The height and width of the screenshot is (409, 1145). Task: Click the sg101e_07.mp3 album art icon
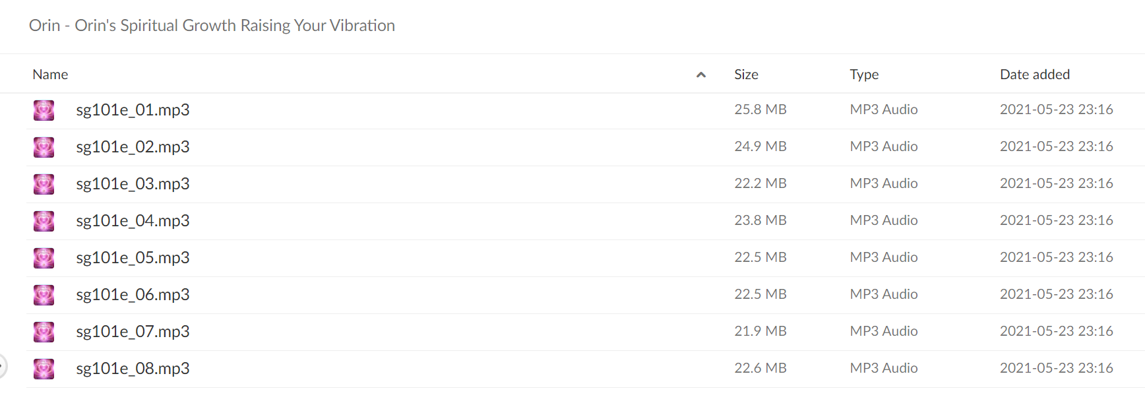[44, 332]
